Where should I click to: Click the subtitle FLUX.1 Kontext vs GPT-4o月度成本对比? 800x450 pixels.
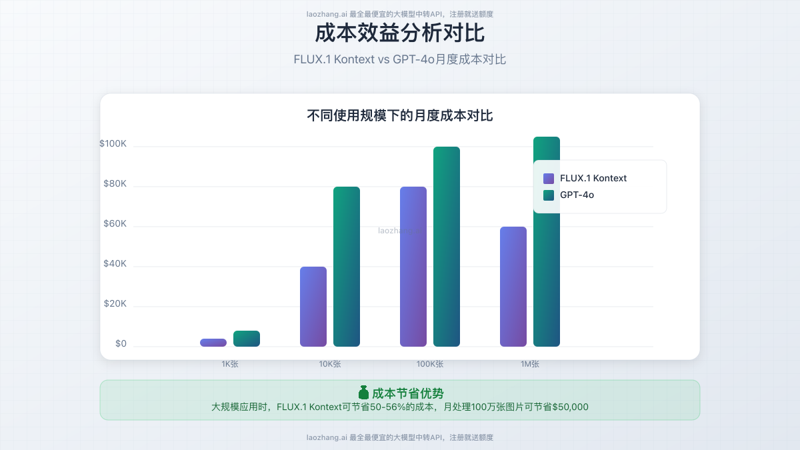click(x=400, y=59)
